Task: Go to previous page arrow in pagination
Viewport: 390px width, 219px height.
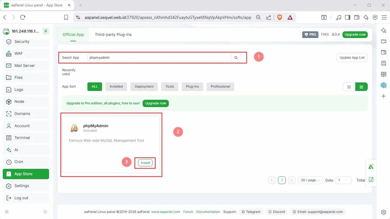Action: pos(272,180)
